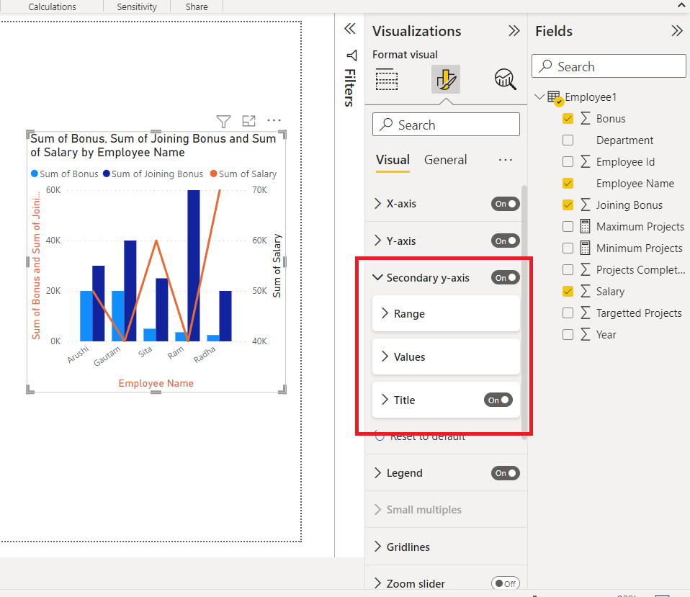Uncheck the Salary field checkbox
The width and height of the screenshot is (690, 597).
[x=568, y=291]
